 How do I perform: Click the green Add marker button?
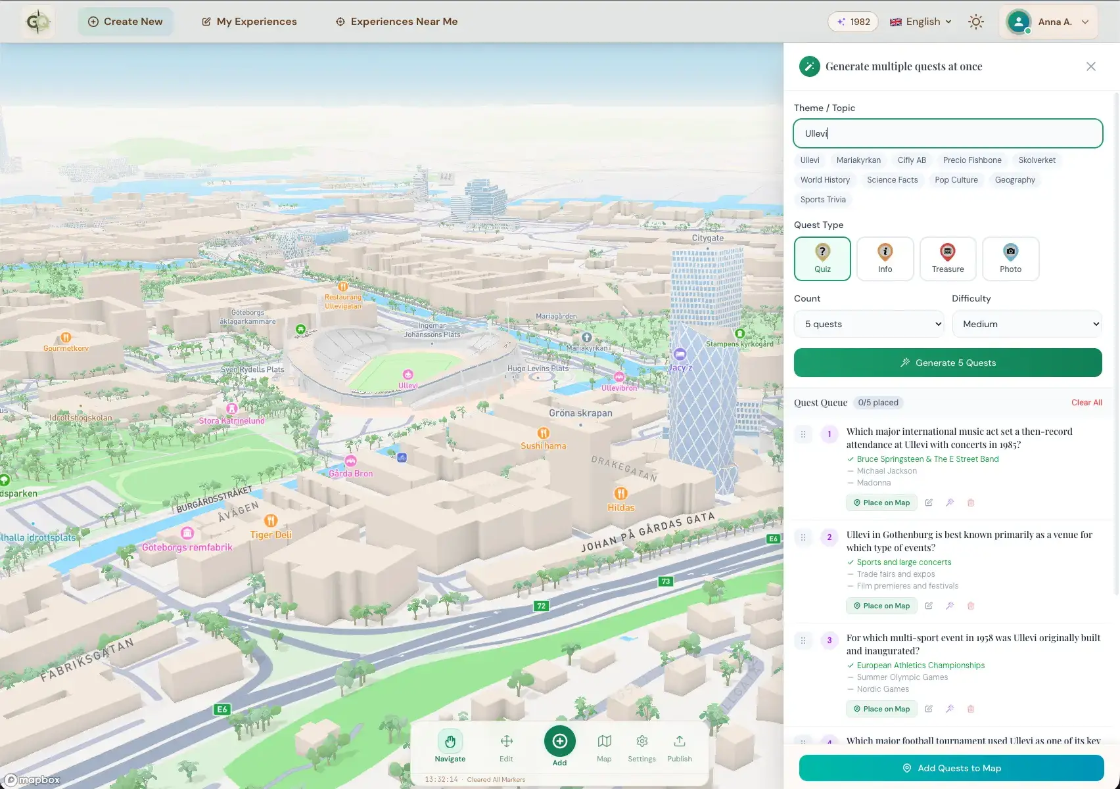[x=559, y=742]
